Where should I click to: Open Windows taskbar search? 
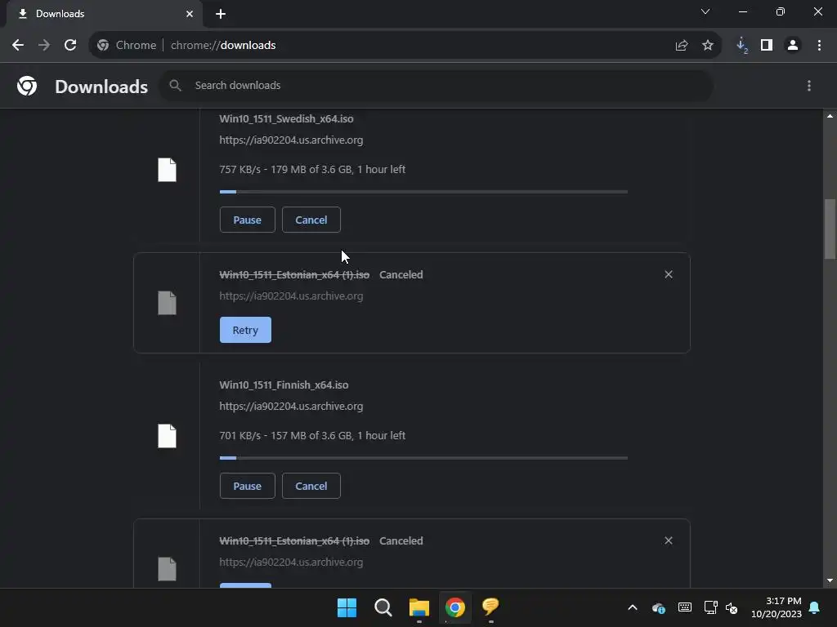(383, 607)
